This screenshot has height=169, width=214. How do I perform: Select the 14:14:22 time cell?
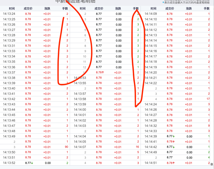pos(151,83)
